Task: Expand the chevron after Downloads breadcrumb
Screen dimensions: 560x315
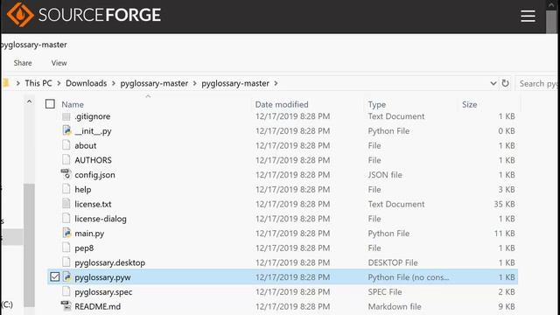Action: [114, 83]
